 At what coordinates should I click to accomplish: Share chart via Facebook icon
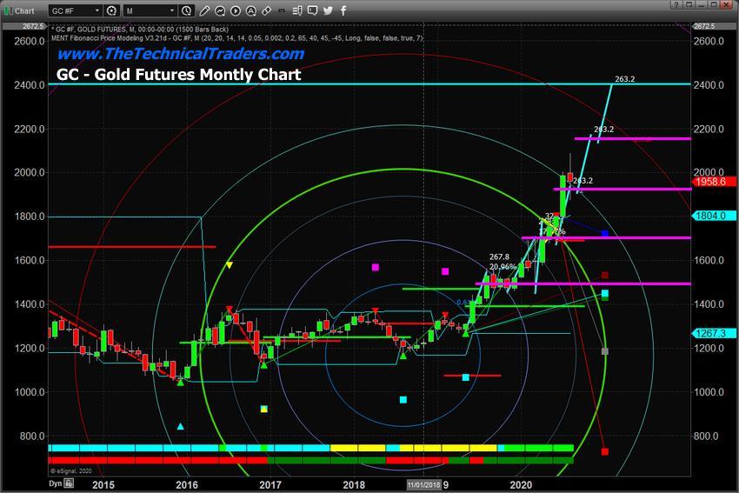(343, 10)
